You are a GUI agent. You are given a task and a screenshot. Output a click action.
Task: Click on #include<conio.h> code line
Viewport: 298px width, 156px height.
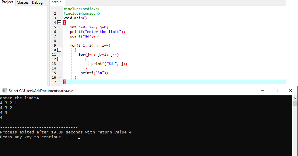coord(82,13)
